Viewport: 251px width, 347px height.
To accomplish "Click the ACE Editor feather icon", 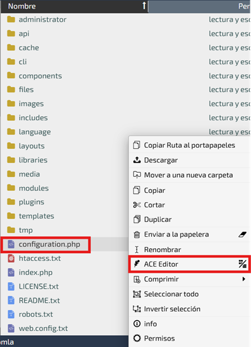I will click(x=137, y=264).
